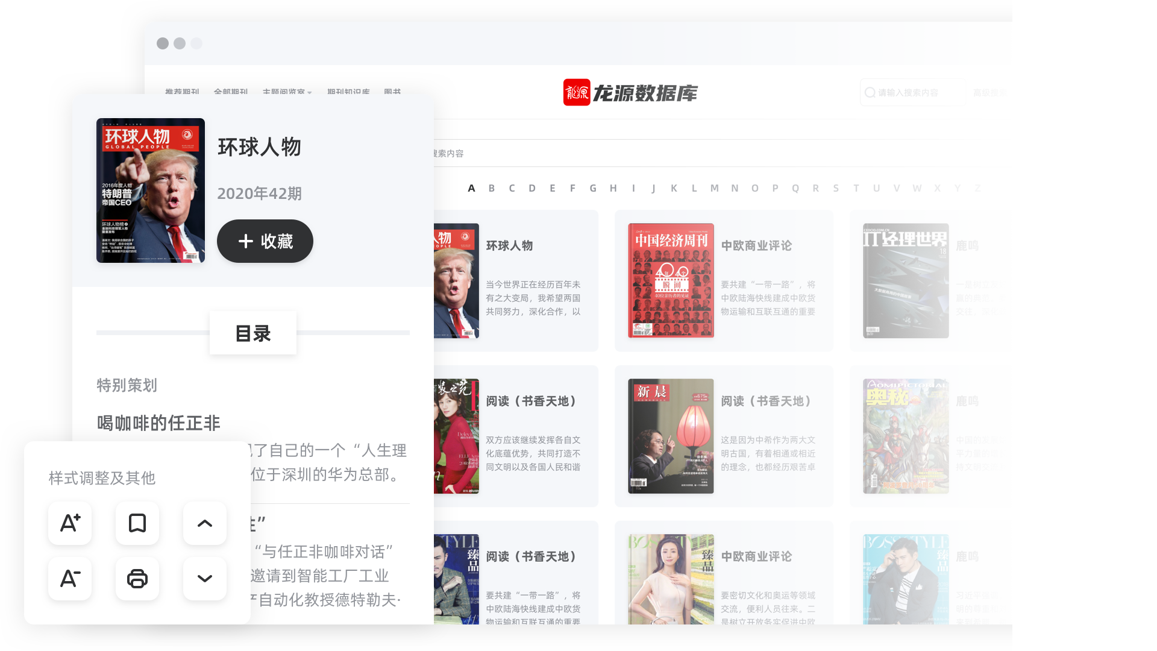Open the large 环球人物 cover in detail panel

151,190
